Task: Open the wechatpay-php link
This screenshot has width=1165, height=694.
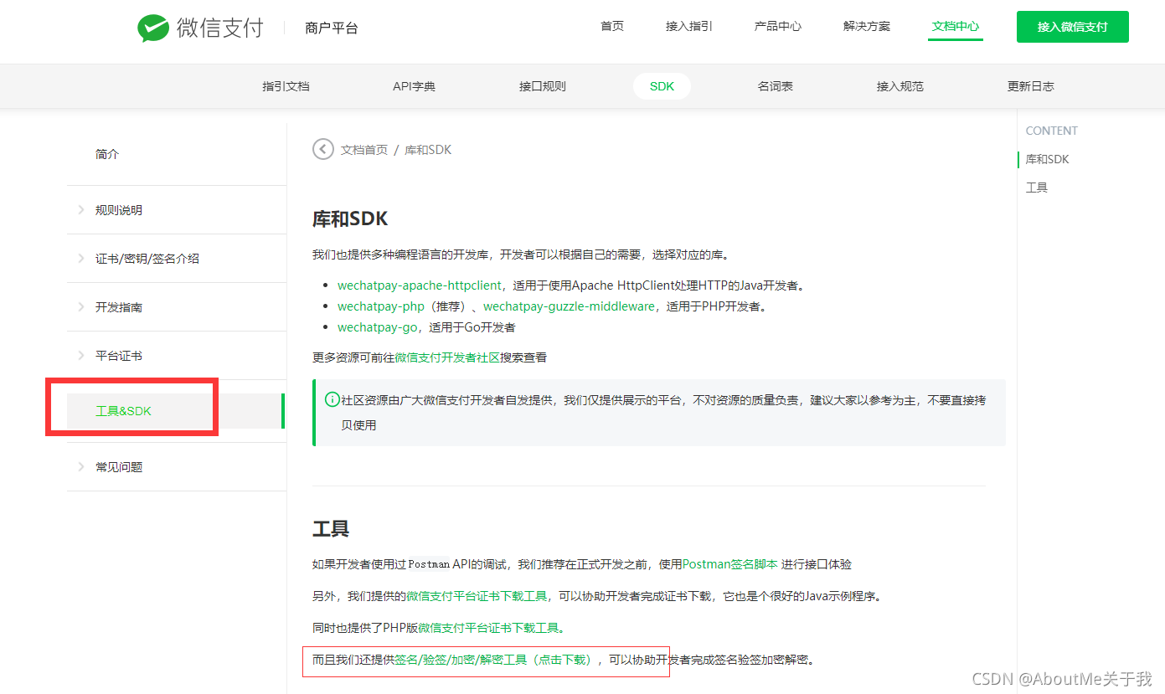Action: tap(381, 306)
